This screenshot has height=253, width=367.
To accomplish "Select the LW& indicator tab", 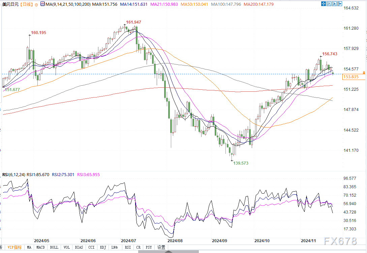I will click(115, 247).
